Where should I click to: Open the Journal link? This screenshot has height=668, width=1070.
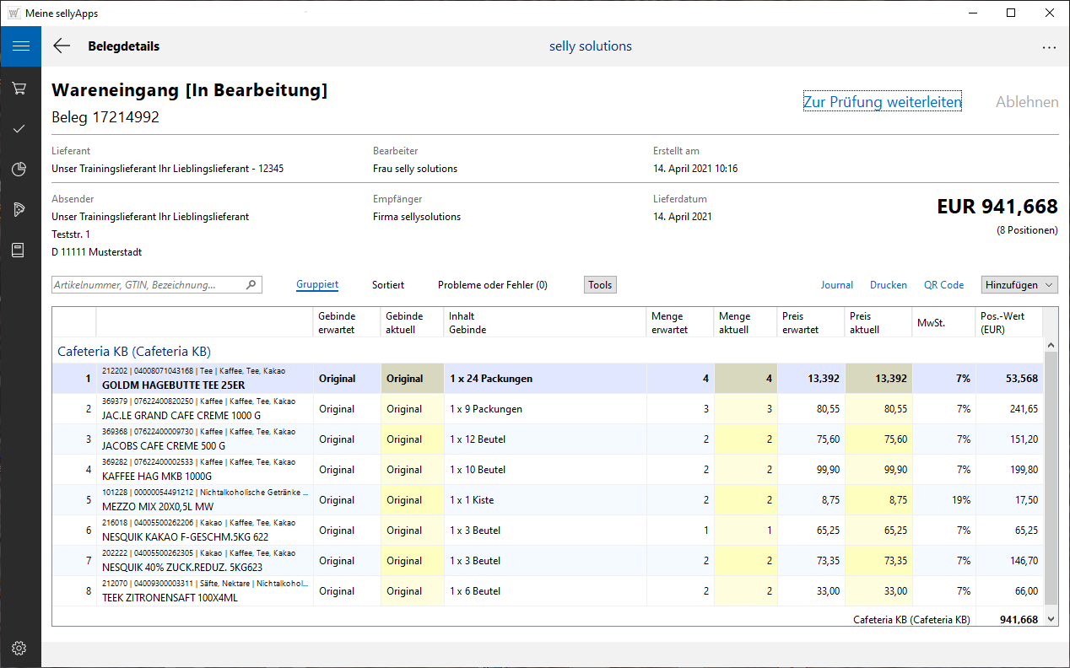coord(836,285)
